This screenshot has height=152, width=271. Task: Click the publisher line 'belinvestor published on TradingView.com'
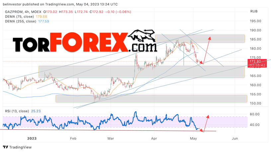click(38, 4)
